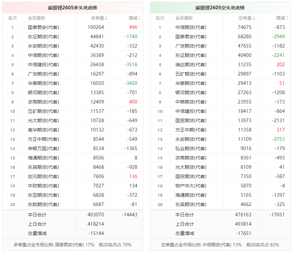Screen dimensions: 293x253
Task: Click 东证期货(代客) in long table rank 2
Action: (x=43, y=37)
